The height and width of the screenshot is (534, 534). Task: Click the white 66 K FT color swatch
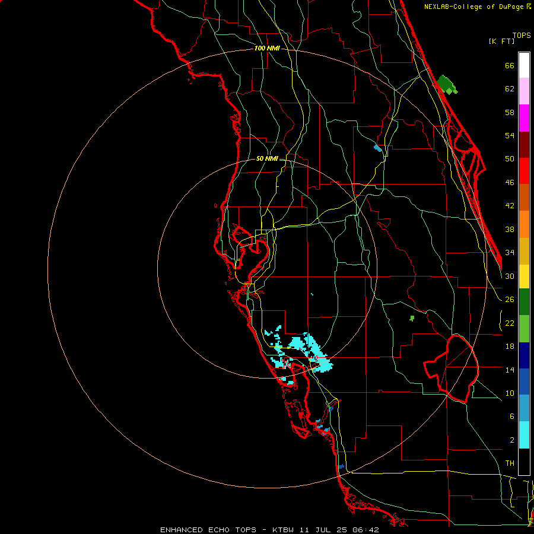(x=524, y=65)
